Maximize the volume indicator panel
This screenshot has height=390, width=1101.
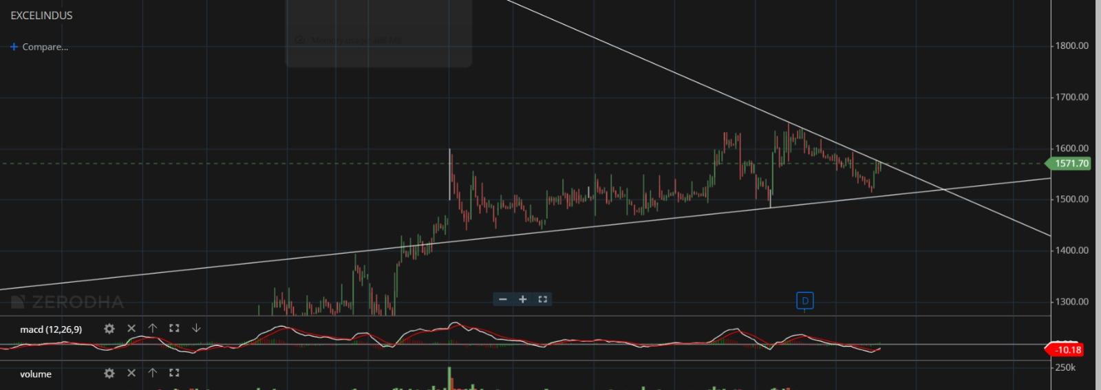pyautogui.click(x=174, y=373)
